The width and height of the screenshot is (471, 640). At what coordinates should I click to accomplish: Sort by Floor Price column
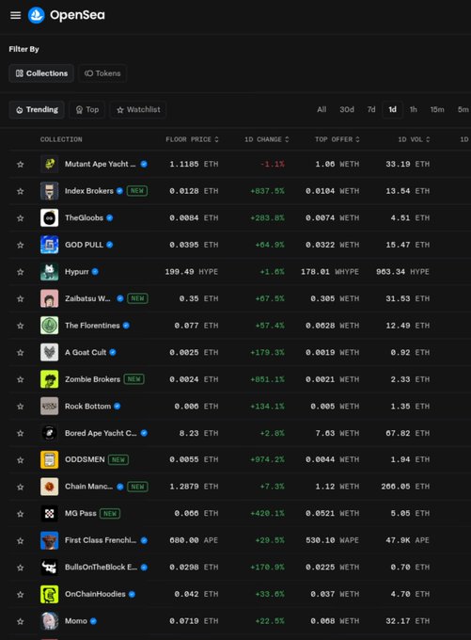192,139
